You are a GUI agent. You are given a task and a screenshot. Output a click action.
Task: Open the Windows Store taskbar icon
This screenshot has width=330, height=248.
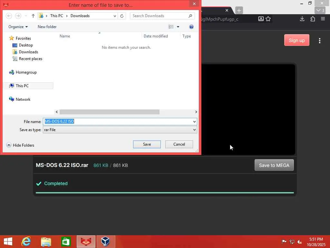66,242
